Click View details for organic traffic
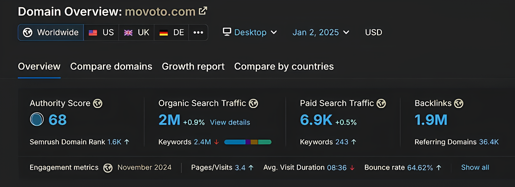 click(230, 122)
